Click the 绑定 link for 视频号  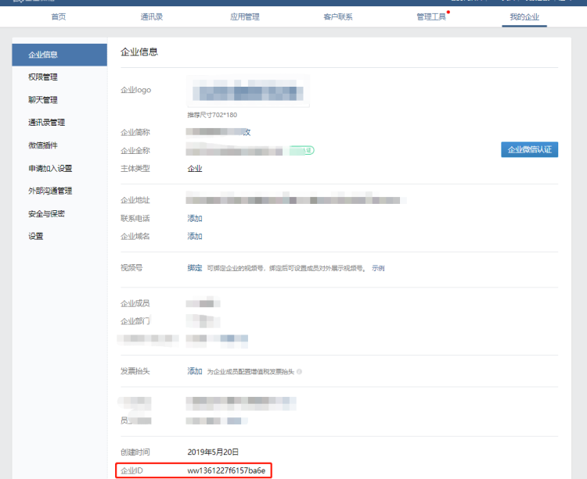[x=195, y=268]
